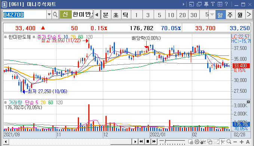Image resolution: width=254 pixels, height=146 pixels.
Task: Click the window layout icon in title bar
Action: coord(191,4)
